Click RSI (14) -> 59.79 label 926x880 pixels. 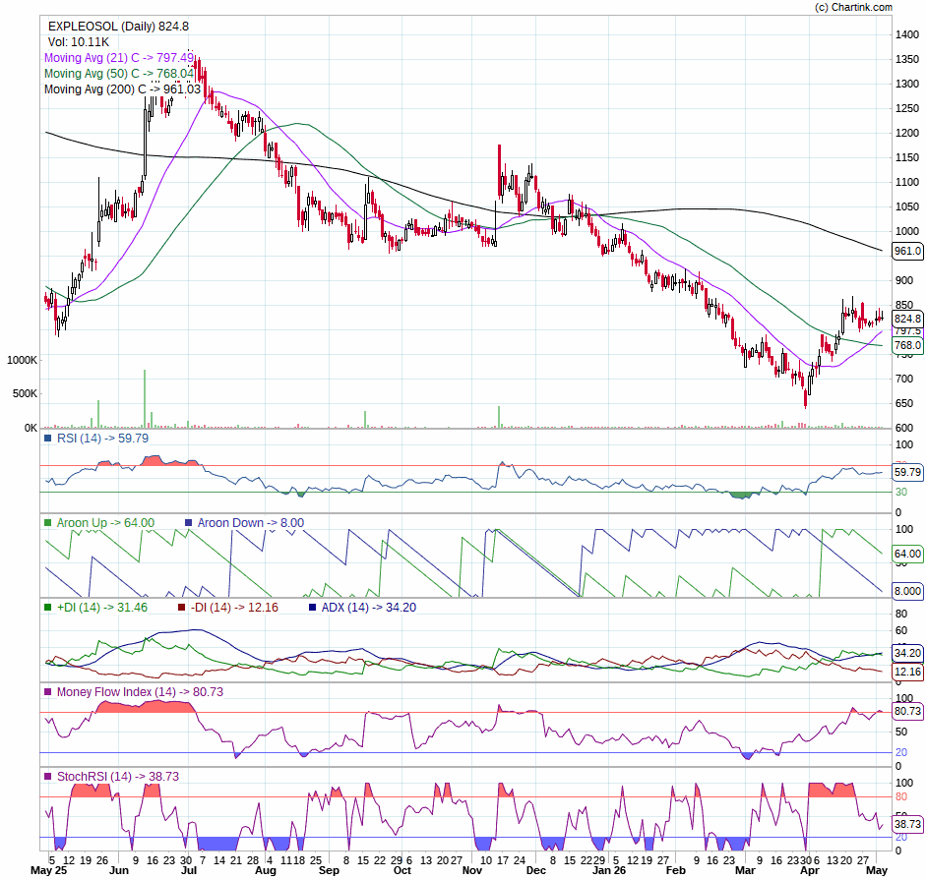click(102, 439)
